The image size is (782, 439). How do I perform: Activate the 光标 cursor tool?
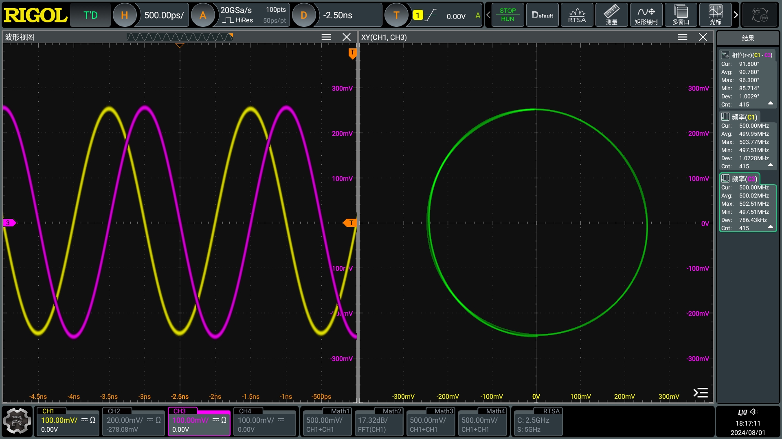point(715,15)
